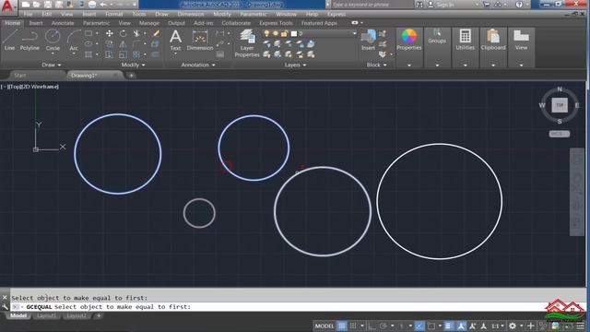The width and height of the screenshot is (590, 332).
Task: Toggle ortho mode in status bar
Action: (372, 326)
